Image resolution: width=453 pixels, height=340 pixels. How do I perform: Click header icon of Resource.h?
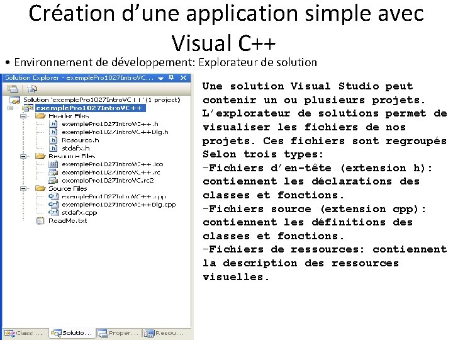tap(53, 140)
